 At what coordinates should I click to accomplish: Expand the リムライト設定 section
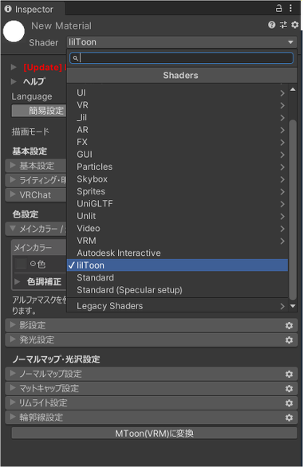[151, 403]
